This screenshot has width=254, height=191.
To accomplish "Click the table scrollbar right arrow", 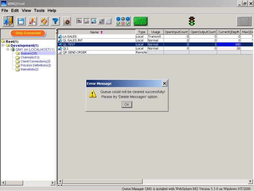I will coord(250,181).
